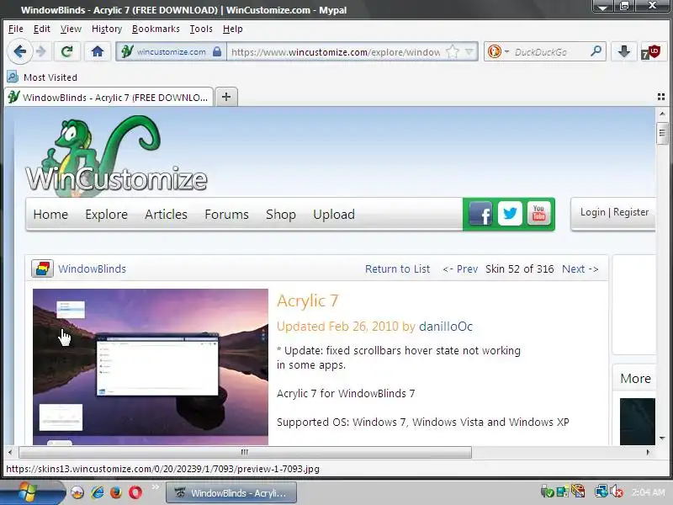Viewport: 673px width, 505px height.
Task: Select the WindowBlinds - Acryli... taskbar button
Action: (x=231, y=493)
